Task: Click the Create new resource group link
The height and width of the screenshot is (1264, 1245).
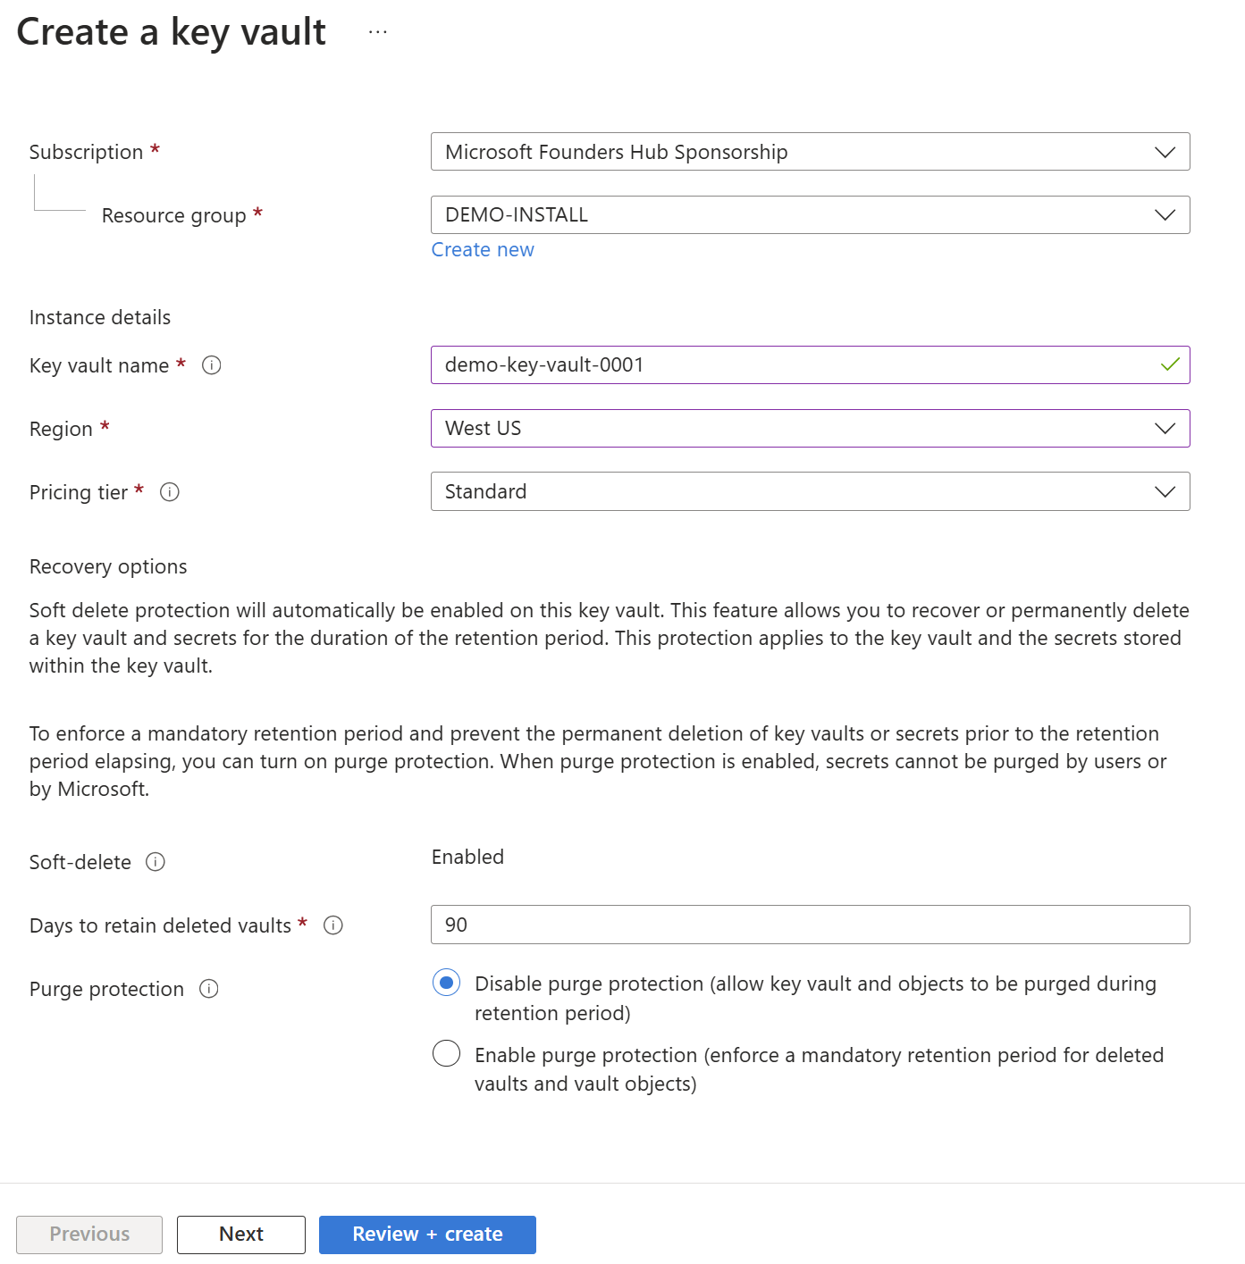Action: pyautogui.click(x=483, y=250)
